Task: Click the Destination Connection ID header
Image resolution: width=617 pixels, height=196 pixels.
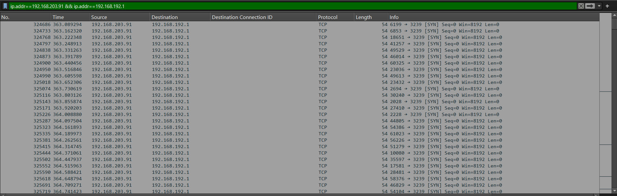Action: (x=263, y=17)
